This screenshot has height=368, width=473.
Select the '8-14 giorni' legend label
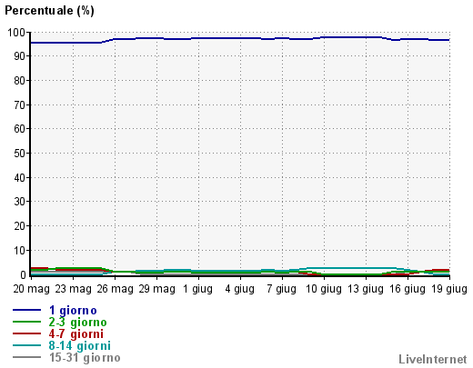coord(80,346)
